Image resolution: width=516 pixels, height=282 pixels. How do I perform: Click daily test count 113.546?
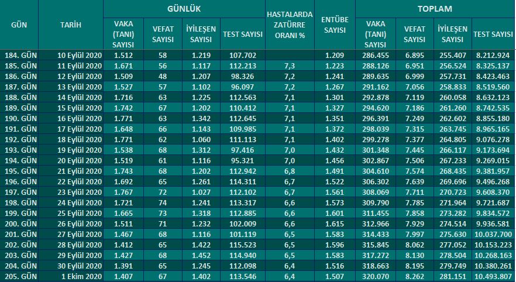[243, 276]
